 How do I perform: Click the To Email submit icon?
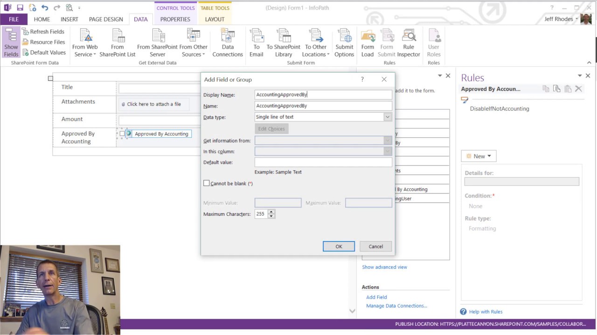pyautogui.click(x=257, y=43)
